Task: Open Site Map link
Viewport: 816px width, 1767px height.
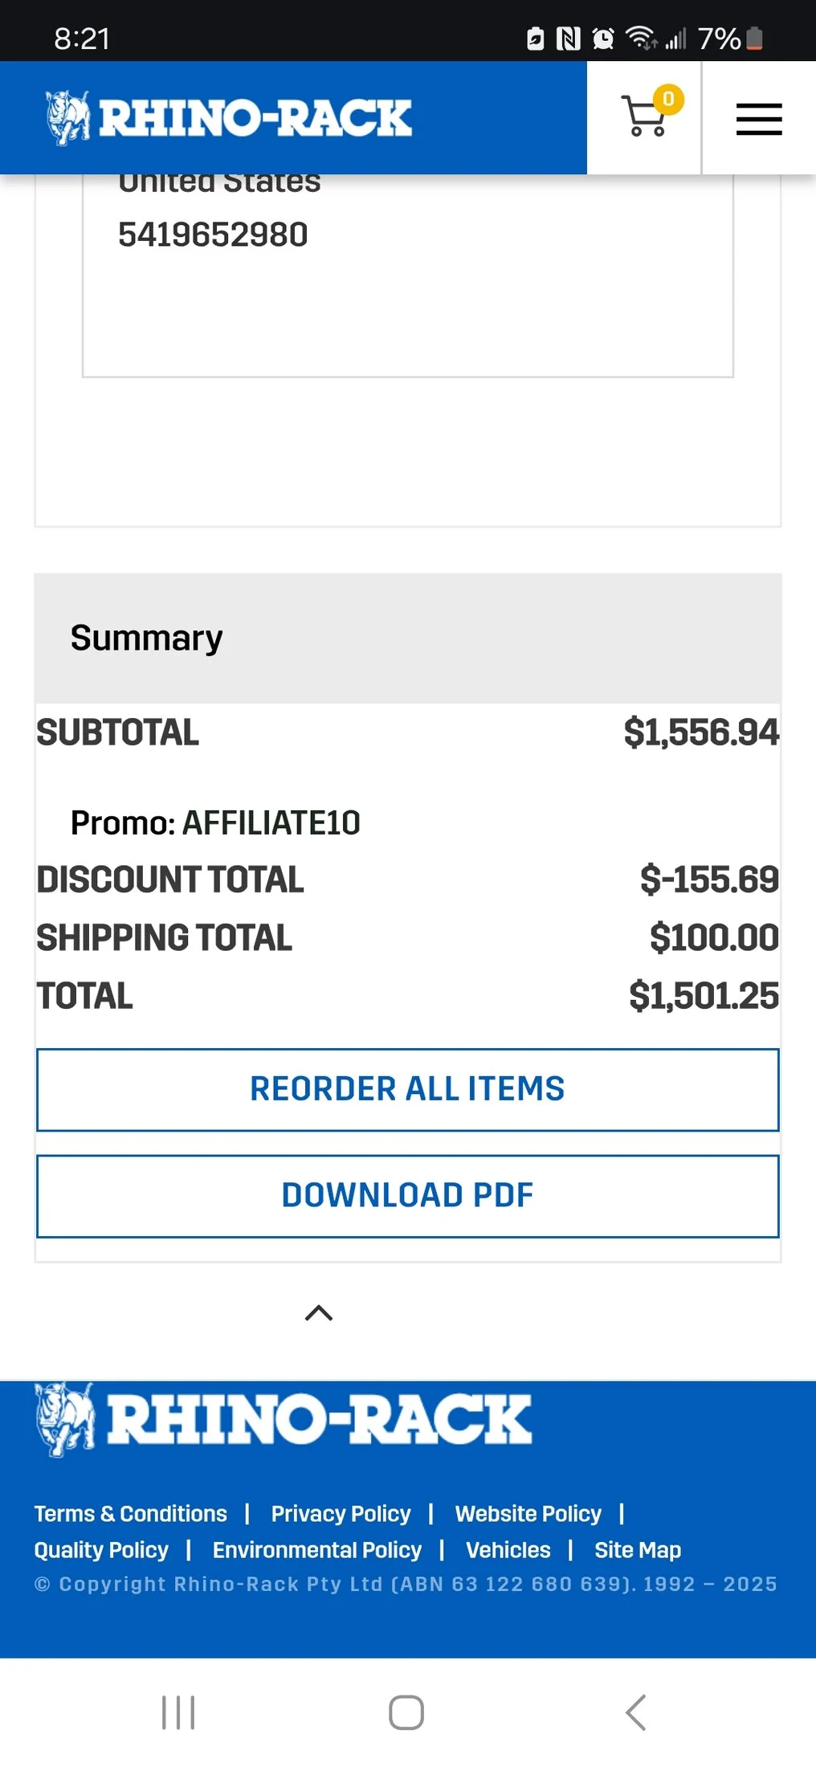Action: [637, 1549]
